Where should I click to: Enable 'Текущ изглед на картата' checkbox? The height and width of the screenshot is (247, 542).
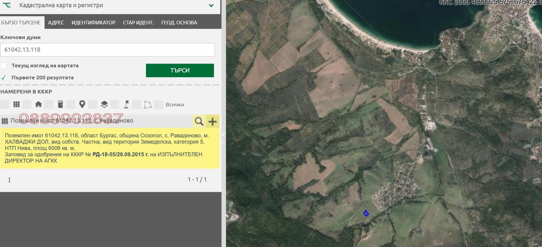[x=4, y=66]
